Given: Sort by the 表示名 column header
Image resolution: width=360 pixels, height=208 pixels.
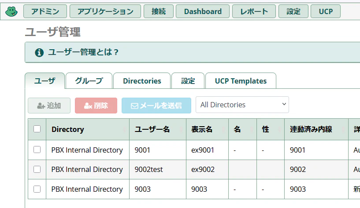Looking at the screenshot, I should (x=208, y=129).
